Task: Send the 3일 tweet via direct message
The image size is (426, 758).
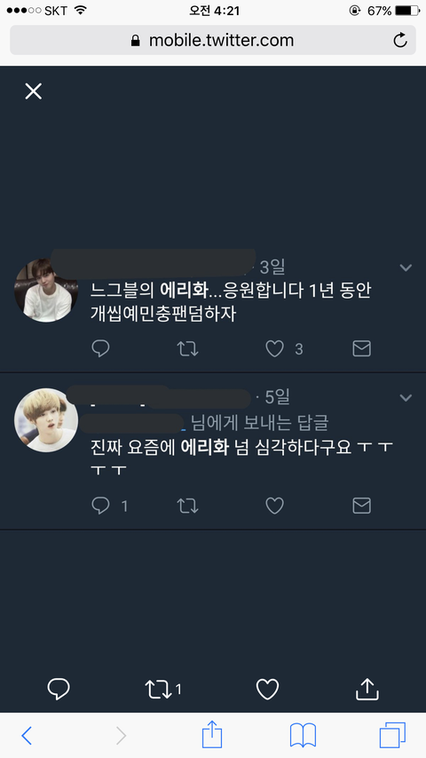Action: (362, 348)
